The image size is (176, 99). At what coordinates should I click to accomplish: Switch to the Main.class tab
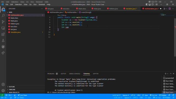(x=82, y=9)
